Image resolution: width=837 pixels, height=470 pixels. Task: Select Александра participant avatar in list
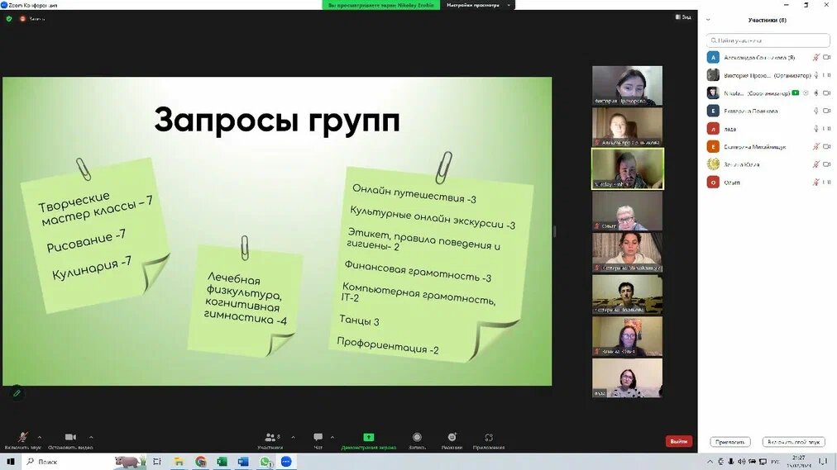click(x=713, y=57)
